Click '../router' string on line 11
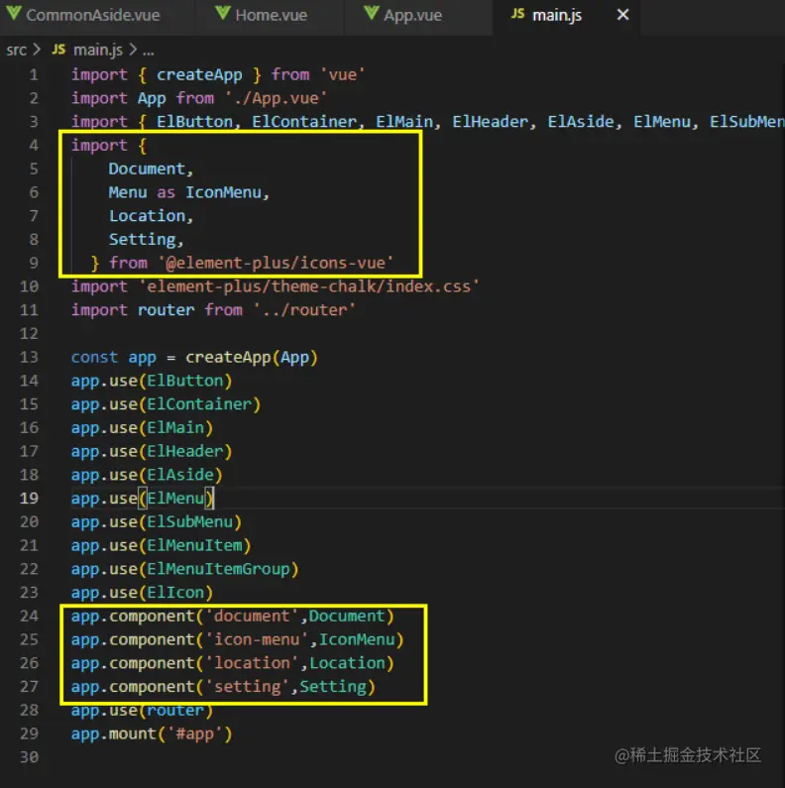This screenshot has height=788, width=785. click(304, 310)
